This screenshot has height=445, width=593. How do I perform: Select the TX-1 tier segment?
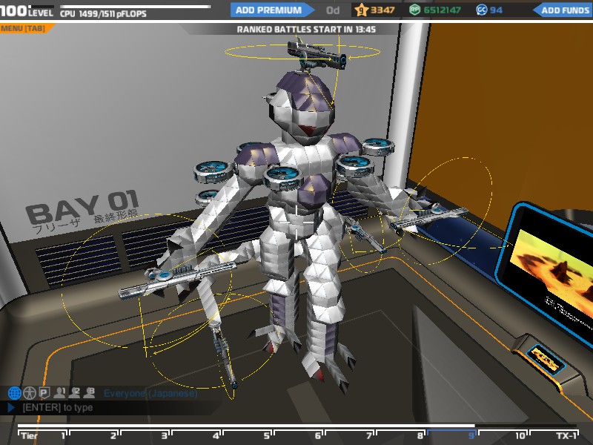(x=554, y=435)
